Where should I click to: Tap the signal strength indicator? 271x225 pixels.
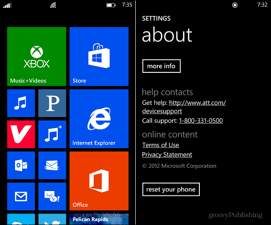[x=7, y=5]
